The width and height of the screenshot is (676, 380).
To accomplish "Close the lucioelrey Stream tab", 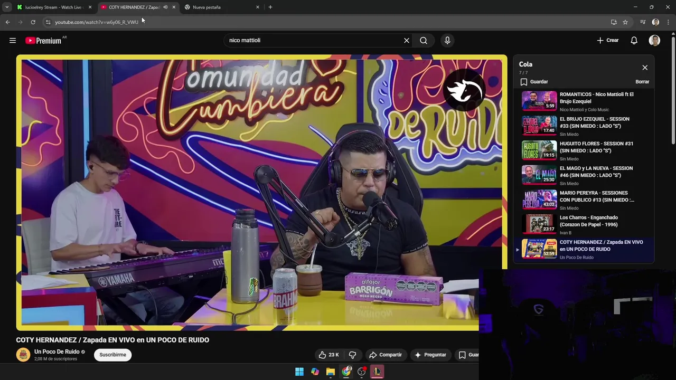I will pyautogui.click(x=90, y=7).
